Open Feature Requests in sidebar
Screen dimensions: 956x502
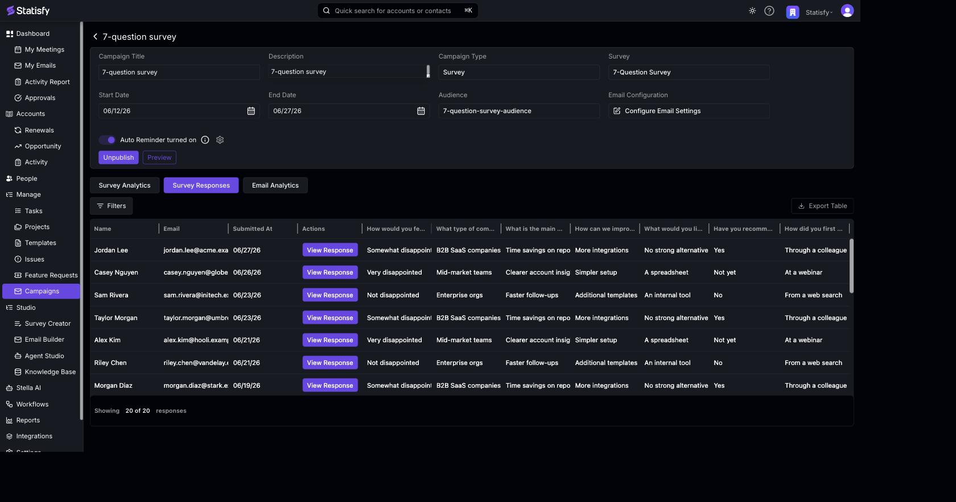pyautogui.click(x=46, y=275)
